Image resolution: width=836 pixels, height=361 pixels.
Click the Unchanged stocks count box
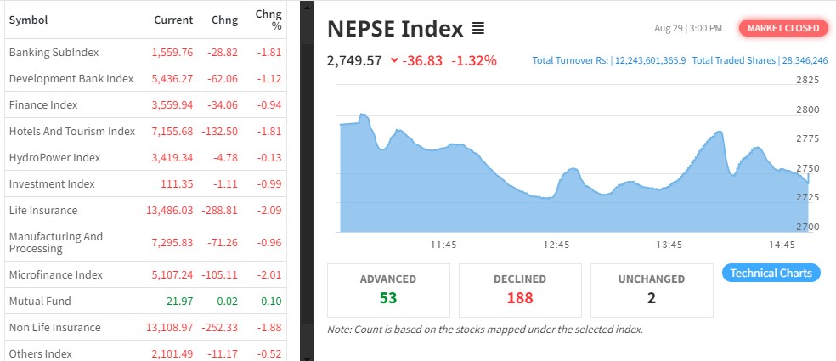[652, 290]
